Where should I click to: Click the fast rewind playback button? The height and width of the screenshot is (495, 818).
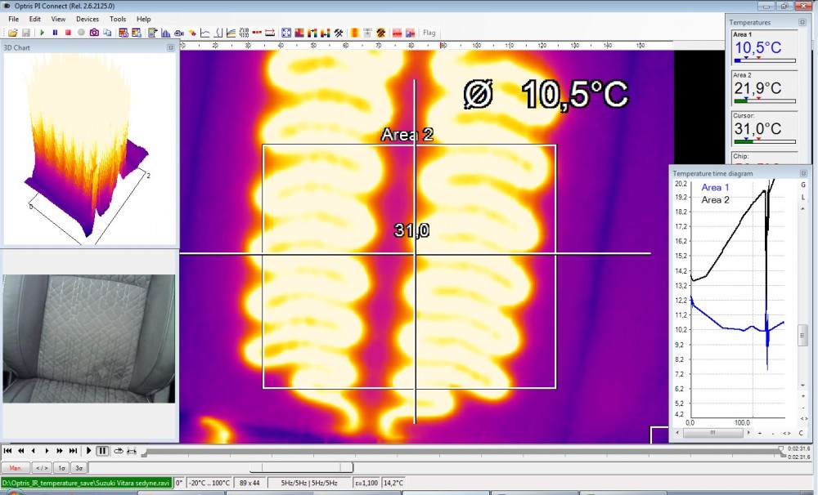[21, 451]
